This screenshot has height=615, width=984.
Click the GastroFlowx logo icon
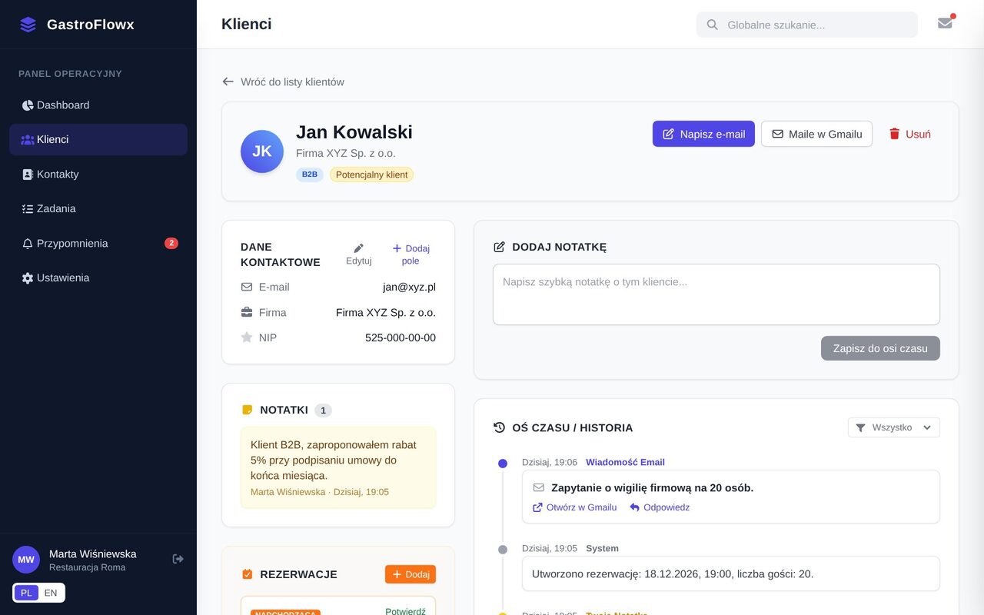[x=28, y=25]
